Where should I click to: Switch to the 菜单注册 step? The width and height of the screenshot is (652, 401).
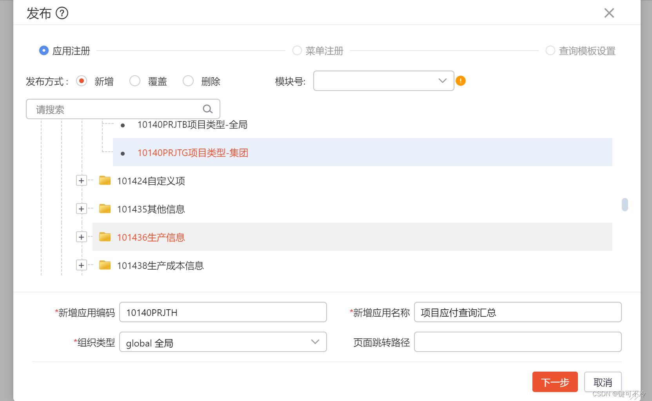[x=297, y=51]
